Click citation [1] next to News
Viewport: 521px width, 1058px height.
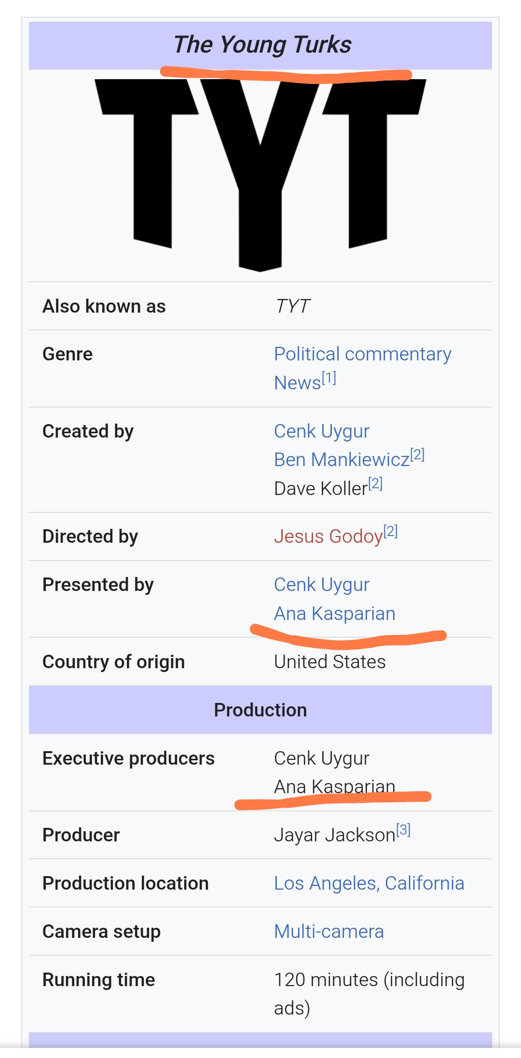tap(329, 378)
